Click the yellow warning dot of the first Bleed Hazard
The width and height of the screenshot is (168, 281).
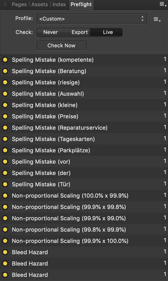click(5, 252)
